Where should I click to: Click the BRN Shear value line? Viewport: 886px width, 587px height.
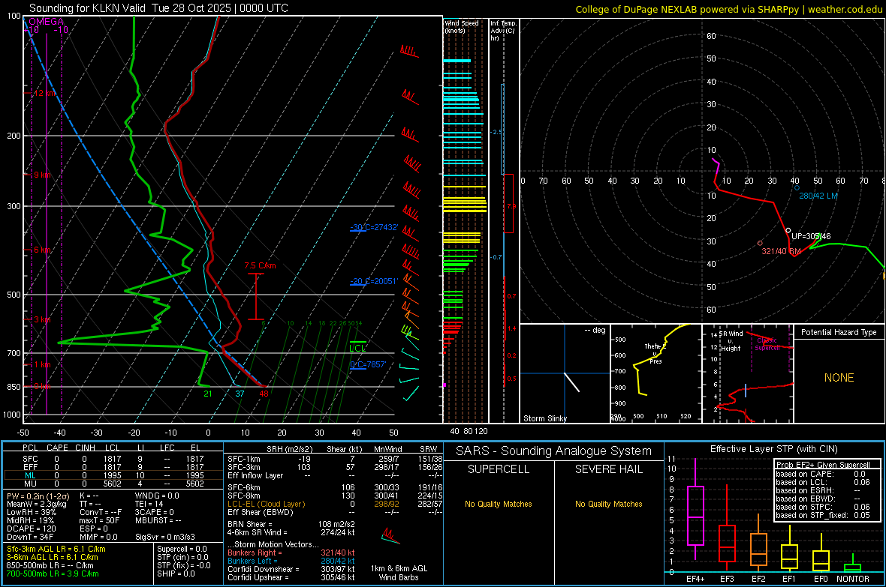[x=291, y=524]
